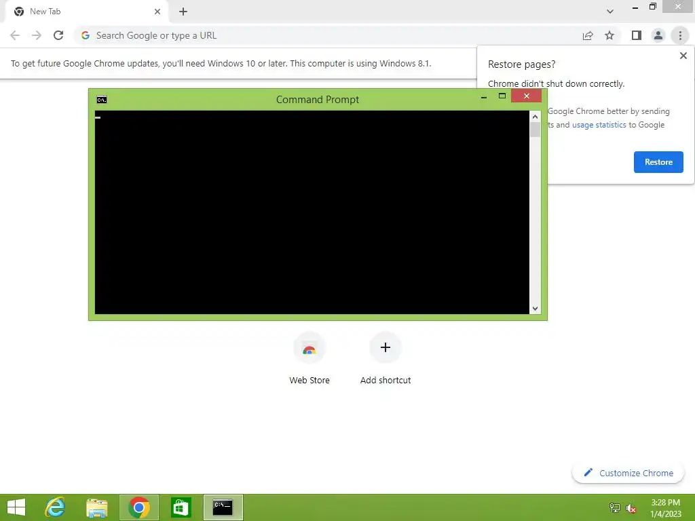Viewport: 695px width, 521px height.
Task: Click the Restore button
Action: (x=658, y=162)
